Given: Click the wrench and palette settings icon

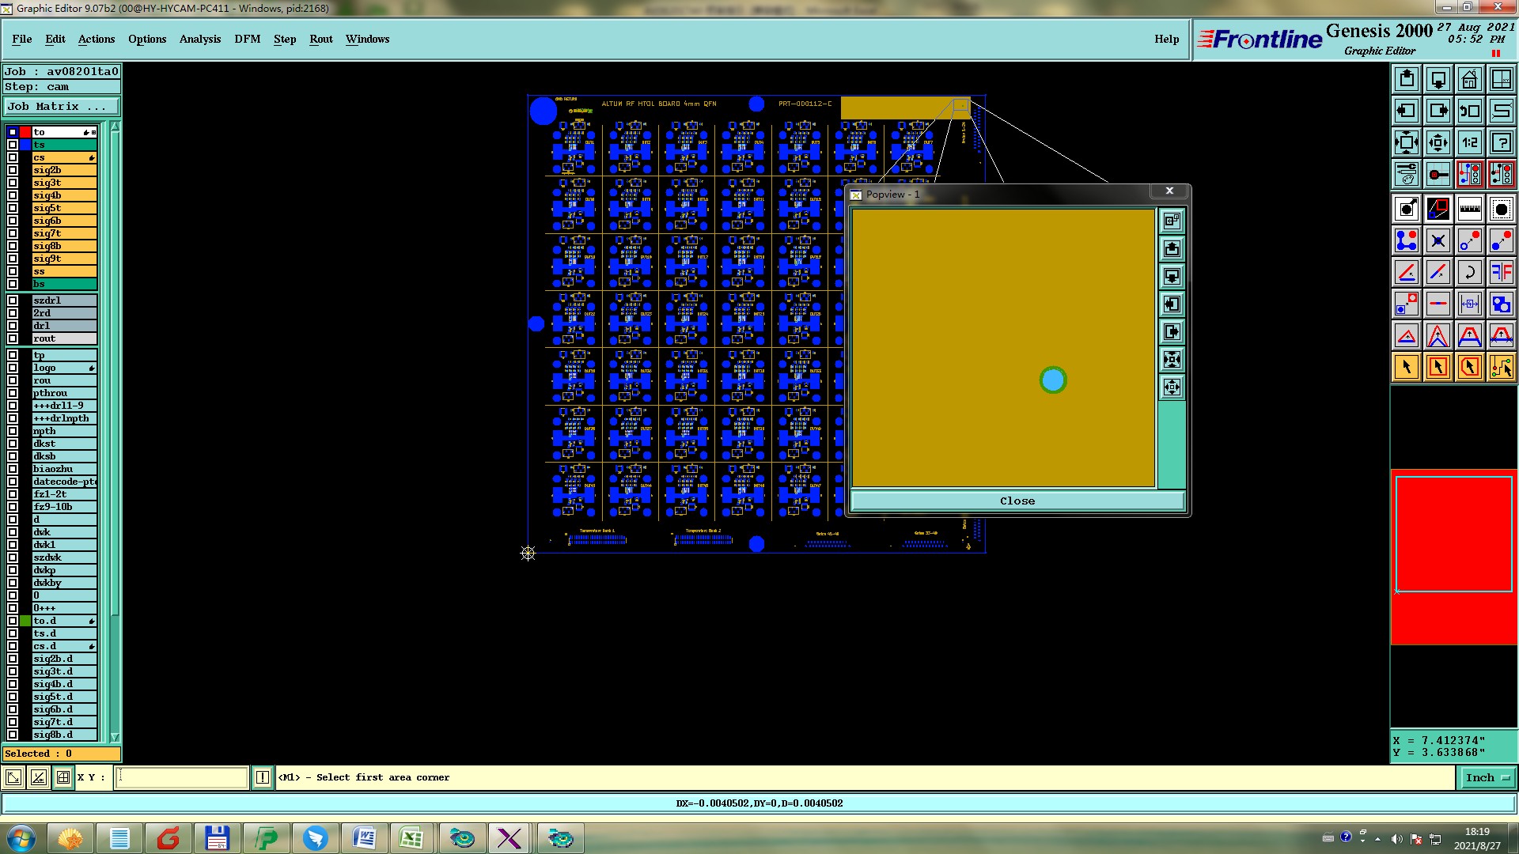Looking at the screenshot, I should pos(1406,174).
